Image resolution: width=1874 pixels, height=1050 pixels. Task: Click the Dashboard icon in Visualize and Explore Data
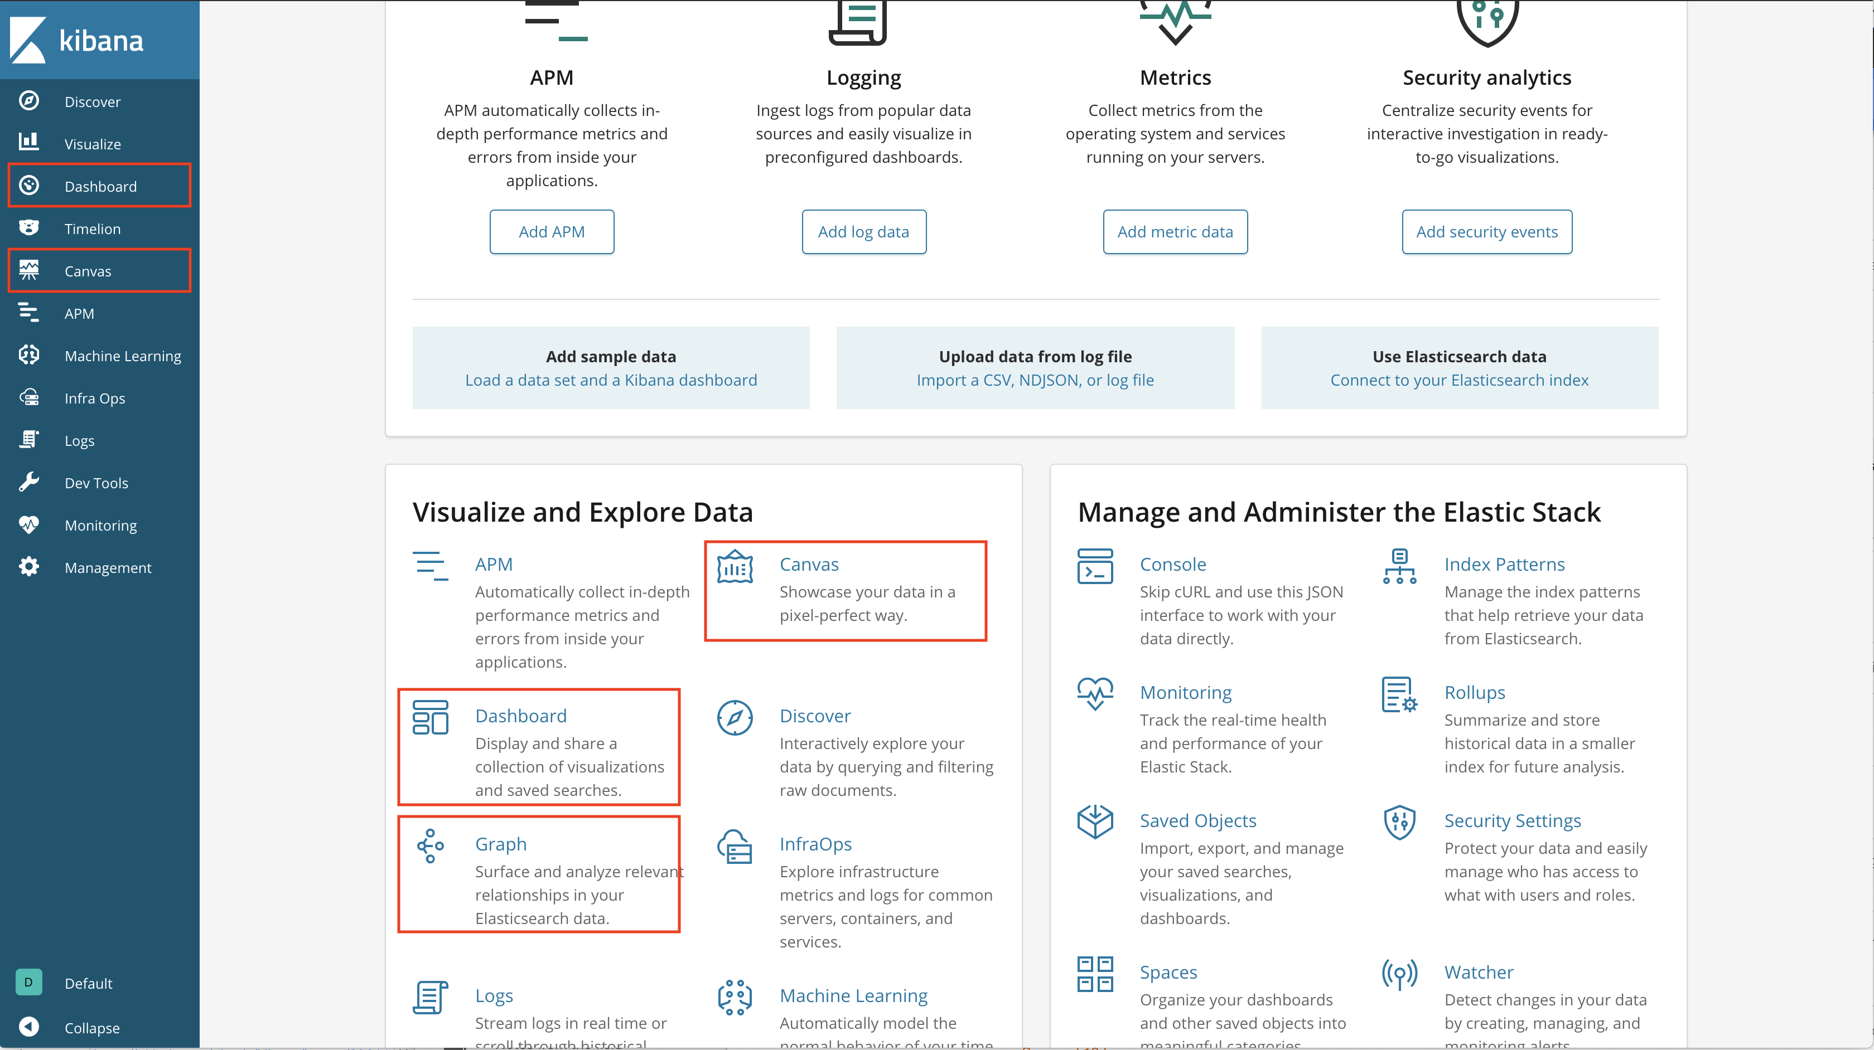click(x=431, y=718)
